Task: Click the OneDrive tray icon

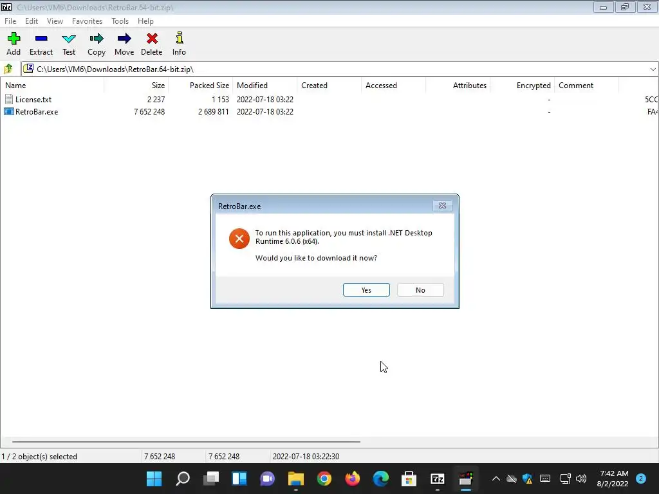Action: coord(511,479)
